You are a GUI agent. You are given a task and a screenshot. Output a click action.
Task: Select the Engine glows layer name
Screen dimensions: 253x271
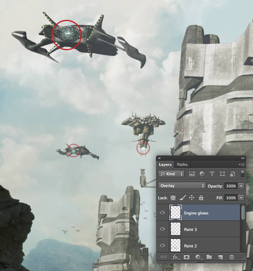[x=196, y=213]
